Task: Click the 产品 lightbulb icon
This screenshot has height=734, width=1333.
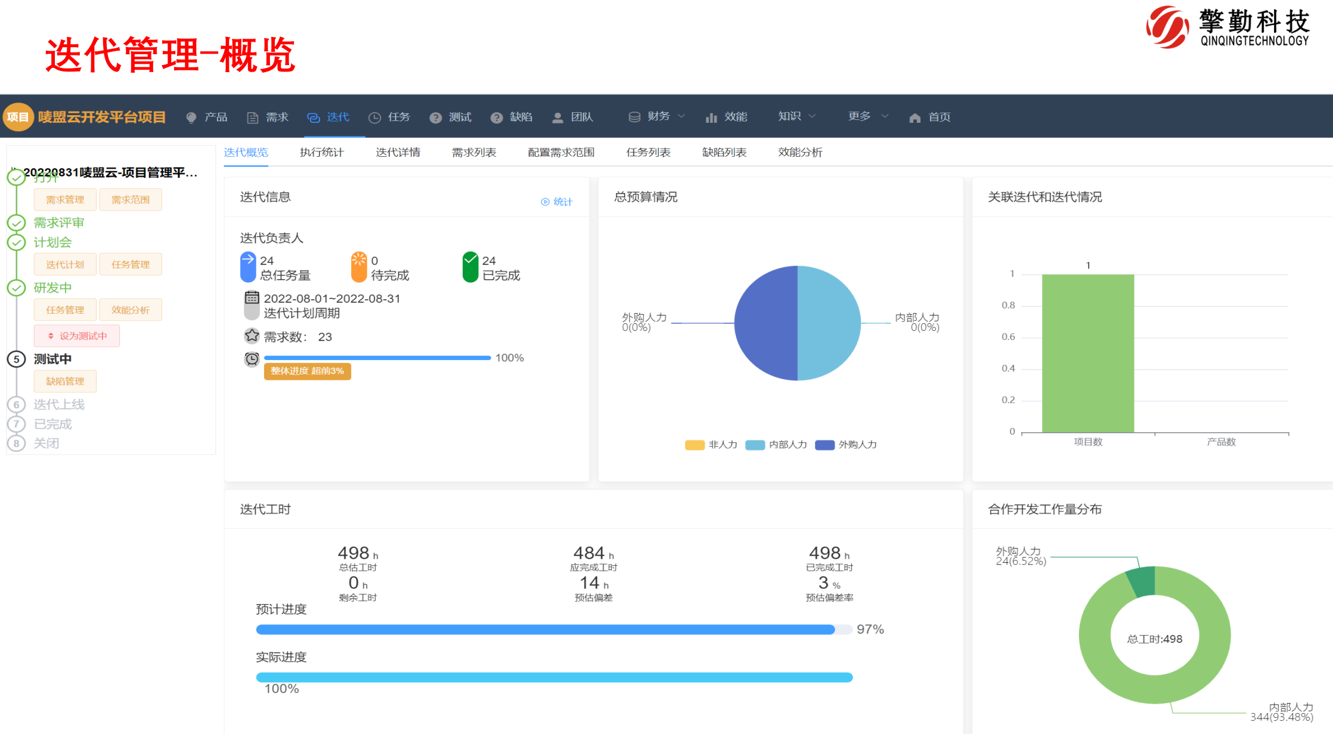Action: click(x=191, y=117)
